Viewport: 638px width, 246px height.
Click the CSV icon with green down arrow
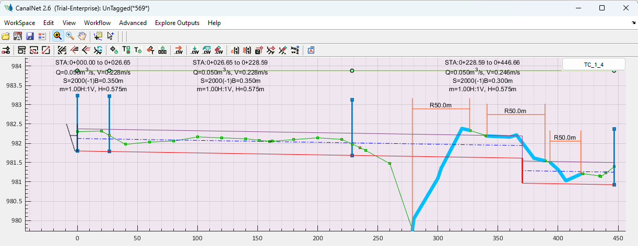195,51
